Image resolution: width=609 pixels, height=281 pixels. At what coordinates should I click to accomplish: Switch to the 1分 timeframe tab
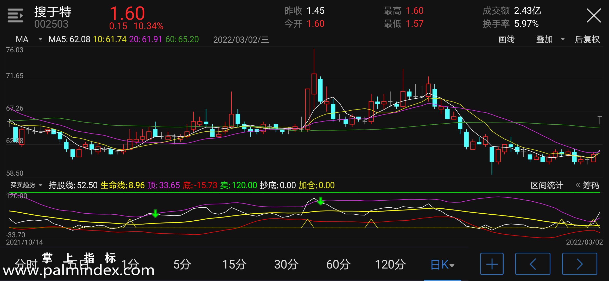(x=130, y=265)
